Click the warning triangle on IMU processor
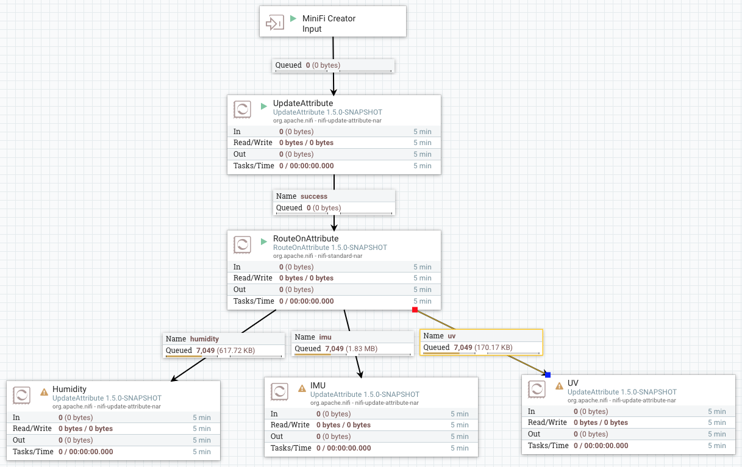The height and width of the screenshot is (467, 742). pos(302,388)
